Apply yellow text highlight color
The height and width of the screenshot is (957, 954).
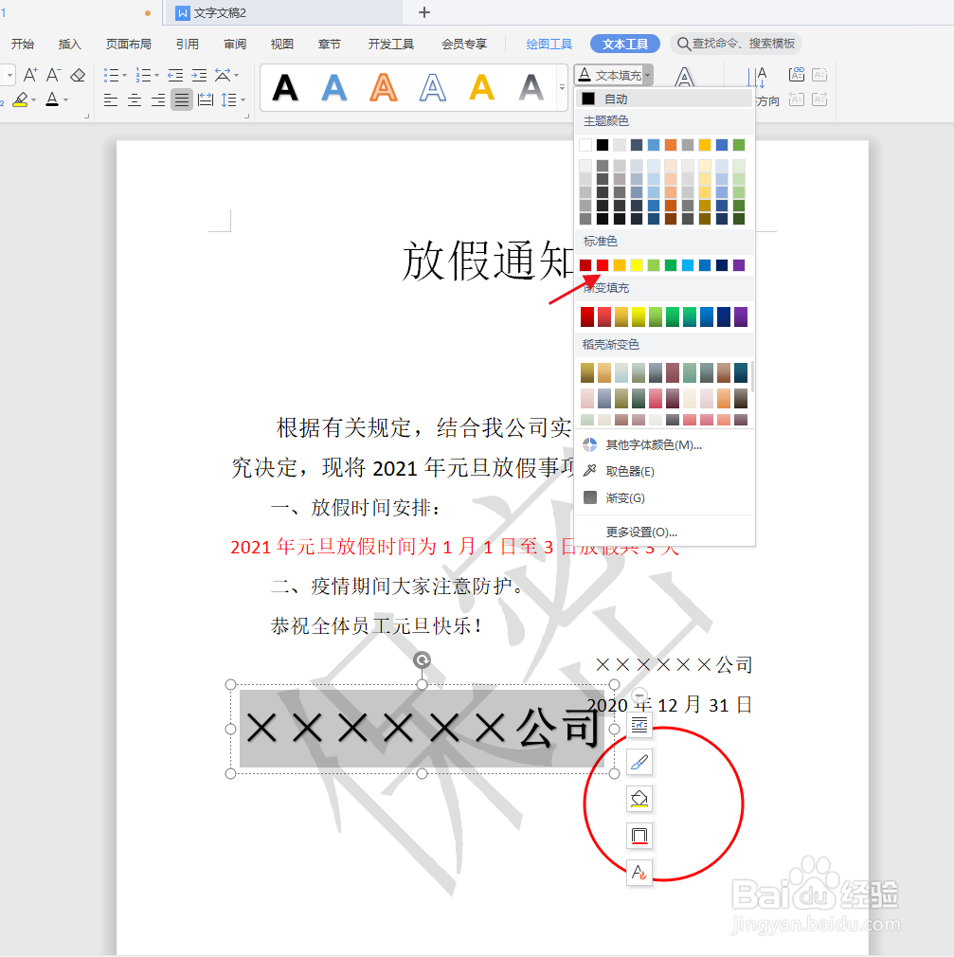coord(21,99)
